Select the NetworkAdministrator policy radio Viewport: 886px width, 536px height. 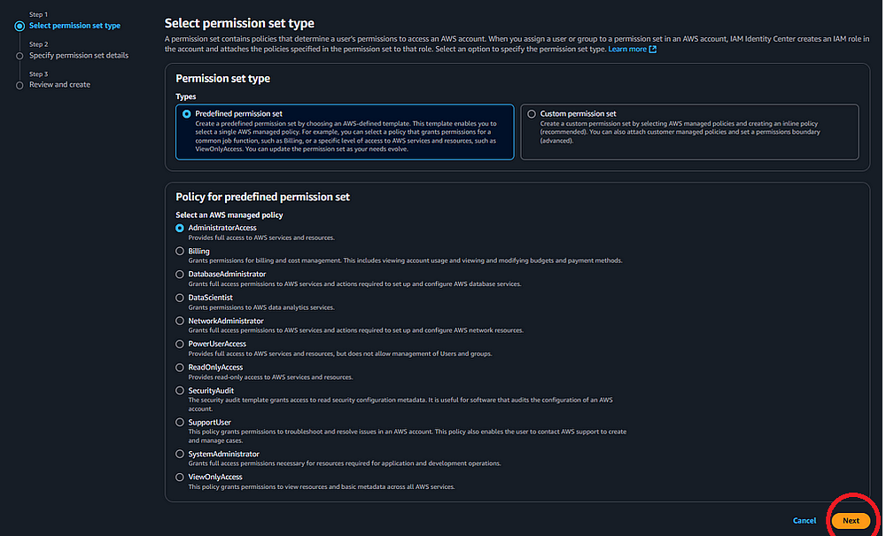click(181, 321)
